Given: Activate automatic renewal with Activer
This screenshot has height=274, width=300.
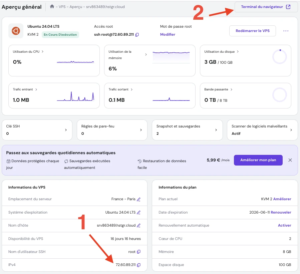Looking at the screenshot, I should (284, 226).
